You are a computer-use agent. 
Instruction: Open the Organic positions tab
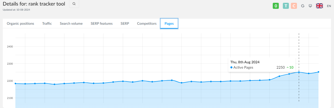point(20,23)
